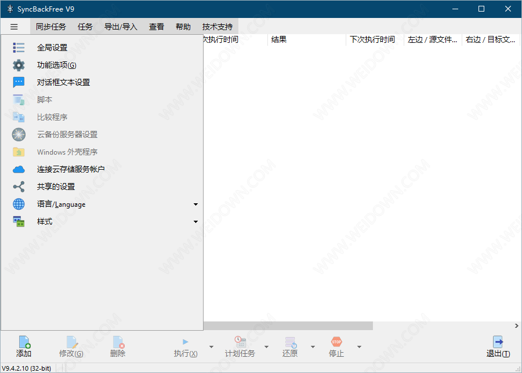Click the 添加 new task icon
Screen dimensions: 522x373
pyautogui.click(x=24, y=342)
